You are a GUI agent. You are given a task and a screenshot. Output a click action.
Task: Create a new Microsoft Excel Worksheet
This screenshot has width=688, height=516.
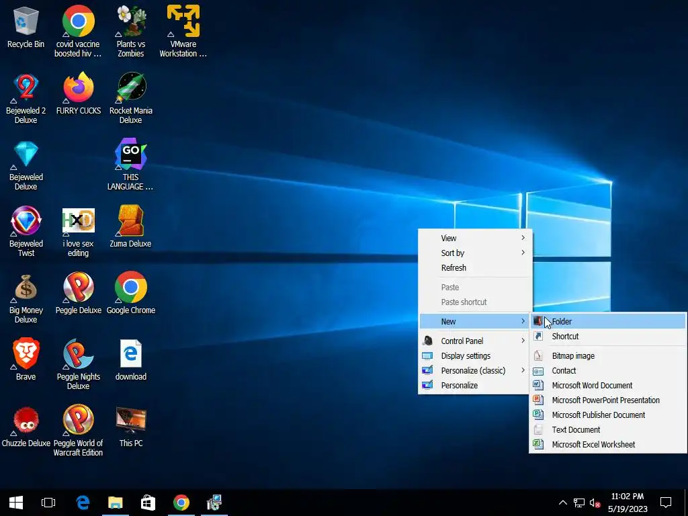[x=607, y=445]
